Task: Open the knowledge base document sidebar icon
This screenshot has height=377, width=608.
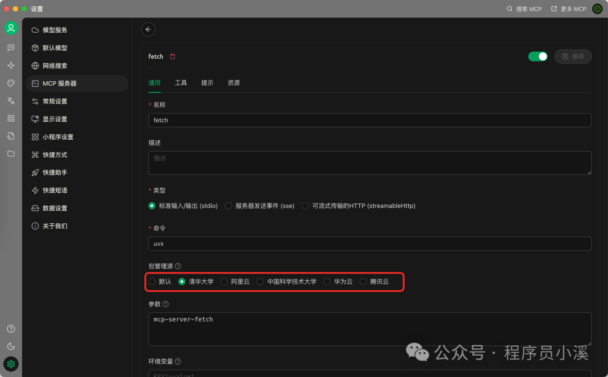Action: [x=11, y=136]
